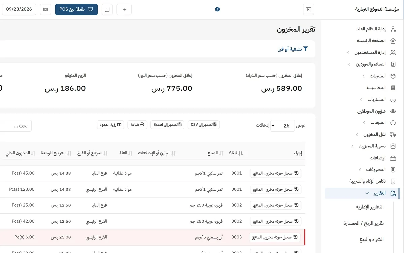Viewport: 404px width, 253px height.
Task: Sort by سعر بيع الوحدة column
Action: 56,153
